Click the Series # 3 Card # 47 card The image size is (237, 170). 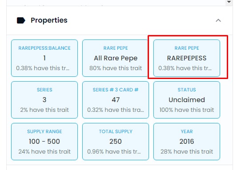coord(116,100)
